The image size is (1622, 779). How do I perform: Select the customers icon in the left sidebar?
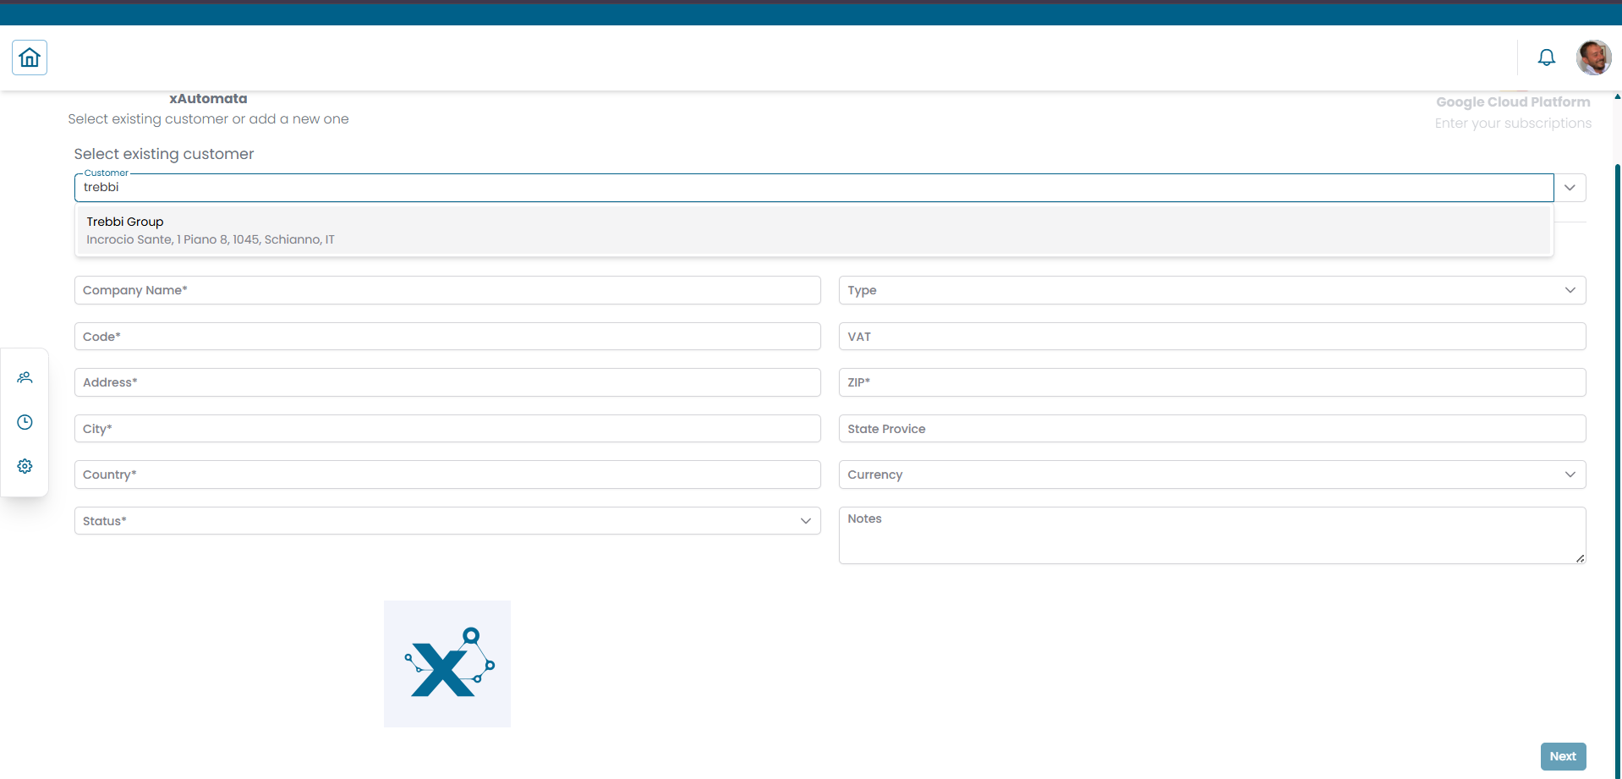point(25,377)
